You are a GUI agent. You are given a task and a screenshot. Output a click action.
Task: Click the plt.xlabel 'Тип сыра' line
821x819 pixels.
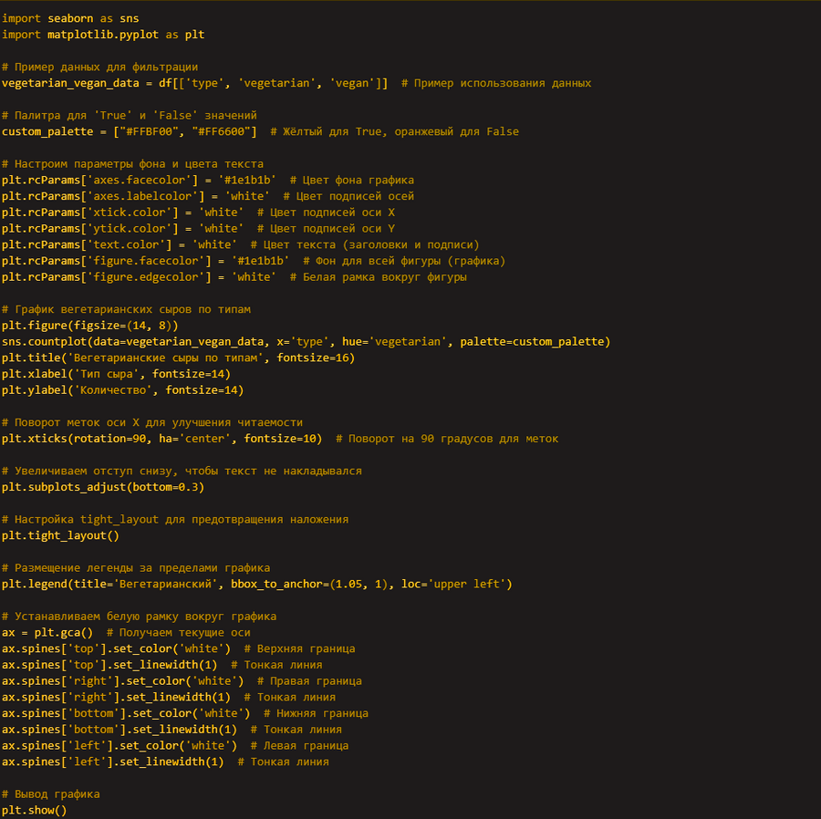coord(116,374)
